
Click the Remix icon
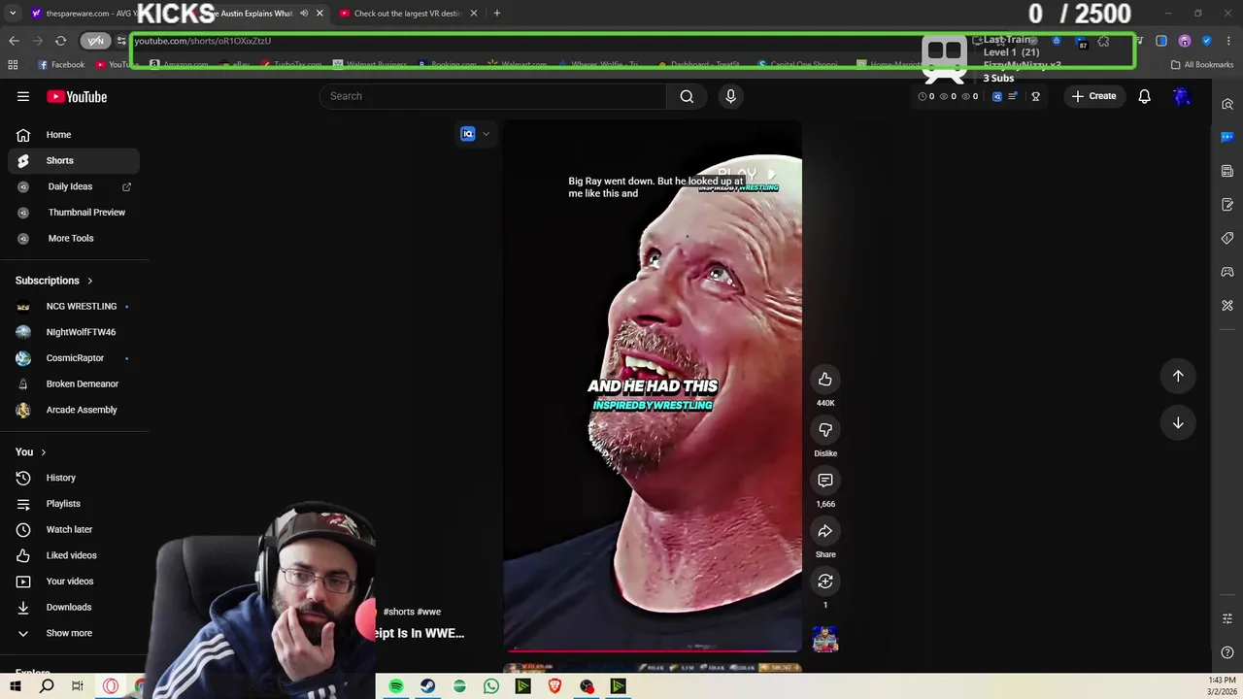[x=825, y=582]
